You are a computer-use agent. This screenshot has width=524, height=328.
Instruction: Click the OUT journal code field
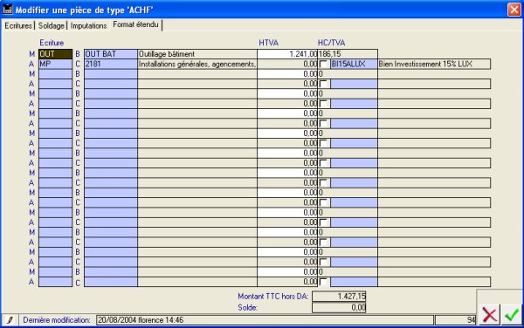(x=56, y=54)
